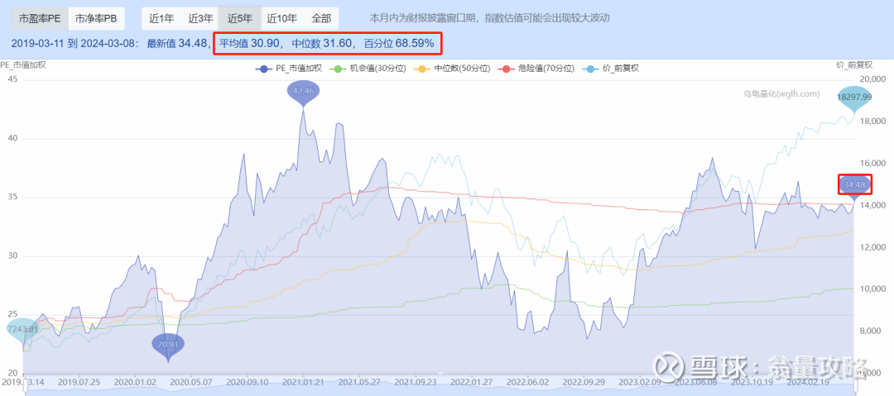The height and width of the screenshot is (396, 894).
Task: Click the 45 left axis label
Action: [12, 79]
